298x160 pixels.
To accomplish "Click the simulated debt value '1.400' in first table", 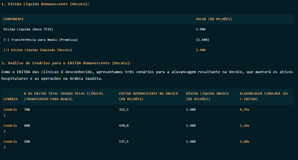I will [201, 50].
